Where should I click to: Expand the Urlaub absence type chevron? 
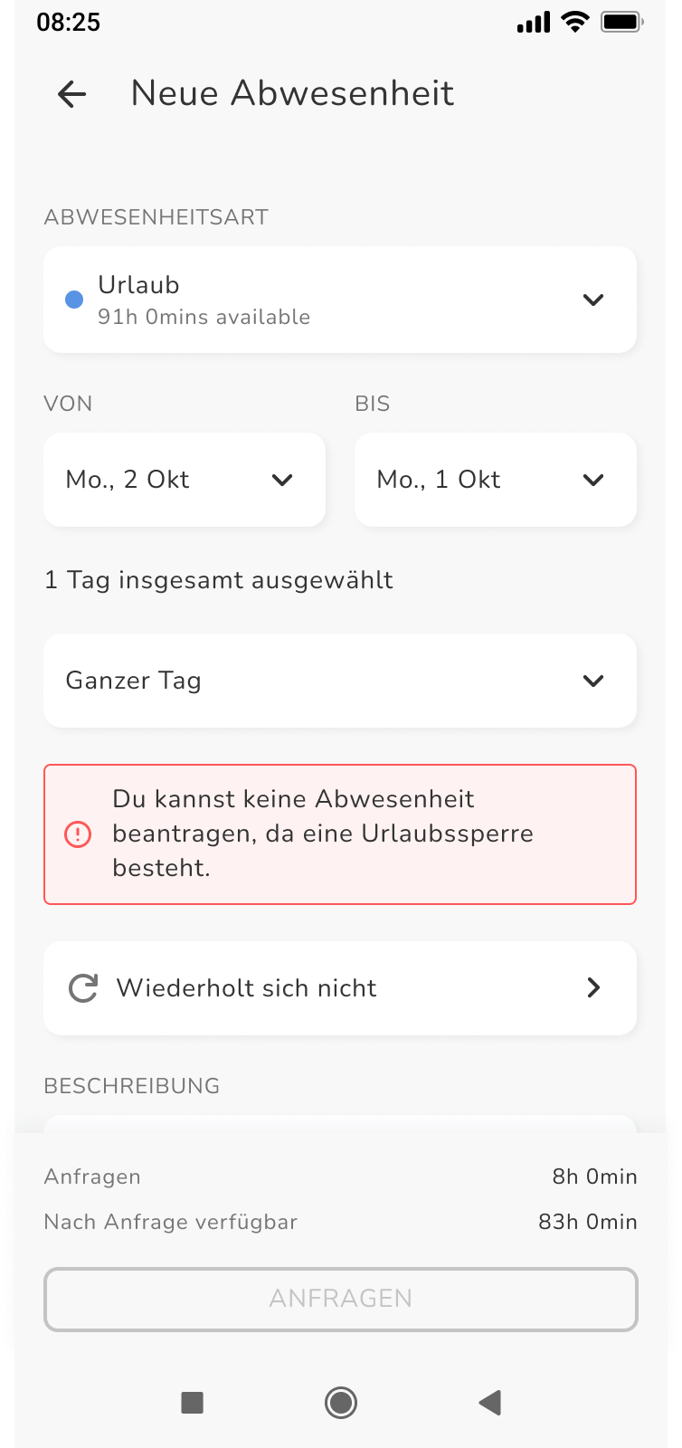pos(593,300)
